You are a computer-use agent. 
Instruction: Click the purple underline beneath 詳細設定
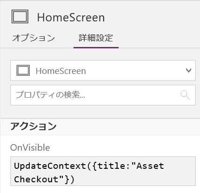pos(96,47)
